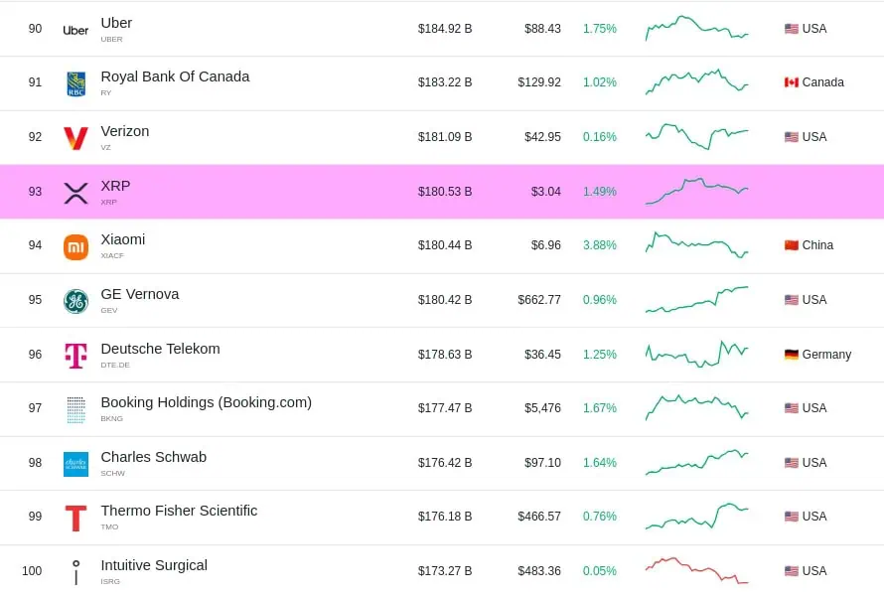
Task: Click the Deutsche Telekom T logo
Action: tap(75, 356)
